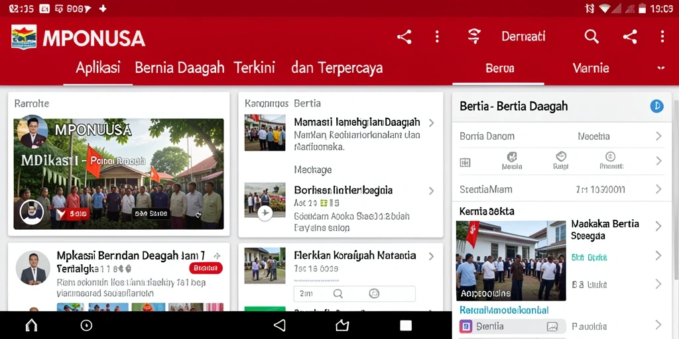The image size is (679, 339).
Task: Tap the Android back triangle button
Action: (280, 325)
